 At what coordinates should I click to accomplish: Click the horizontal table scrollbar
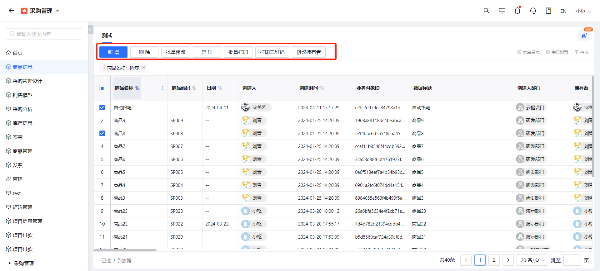point(125,250)
